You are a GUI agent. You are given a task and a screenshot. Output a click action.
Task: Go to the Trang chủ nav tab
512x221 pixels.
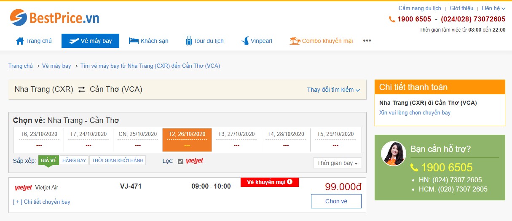(x=34, y=41)
